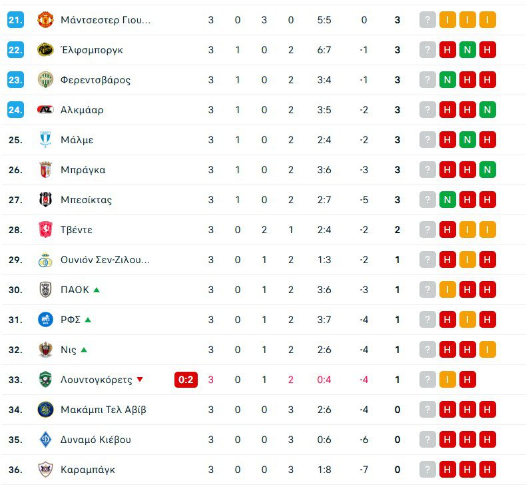Click the Δυναμό Κιέβου club logo
Screen dimensions: 526x485
tap(45, 440)
